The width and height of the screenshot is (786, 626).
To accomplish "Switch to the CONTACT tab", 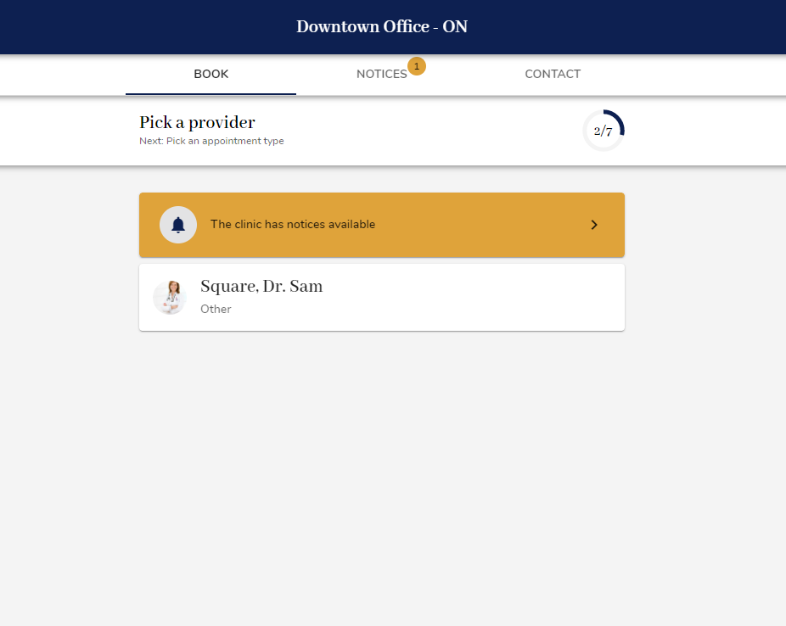I will pyautogui.click(x=553, y=74).
